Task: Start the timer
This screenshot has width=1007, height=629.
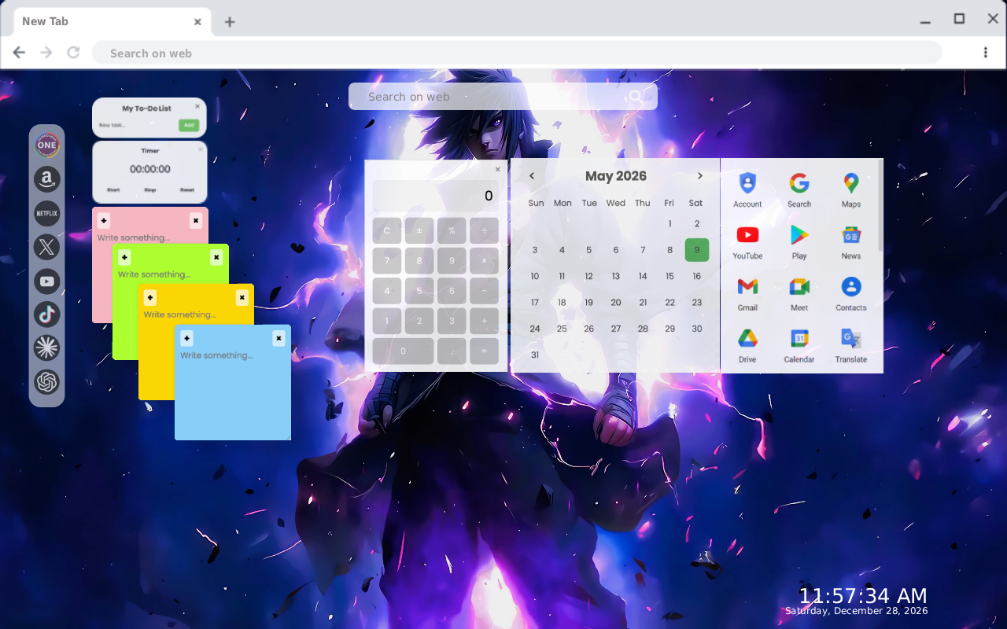Action: click(x=113, y=190)
